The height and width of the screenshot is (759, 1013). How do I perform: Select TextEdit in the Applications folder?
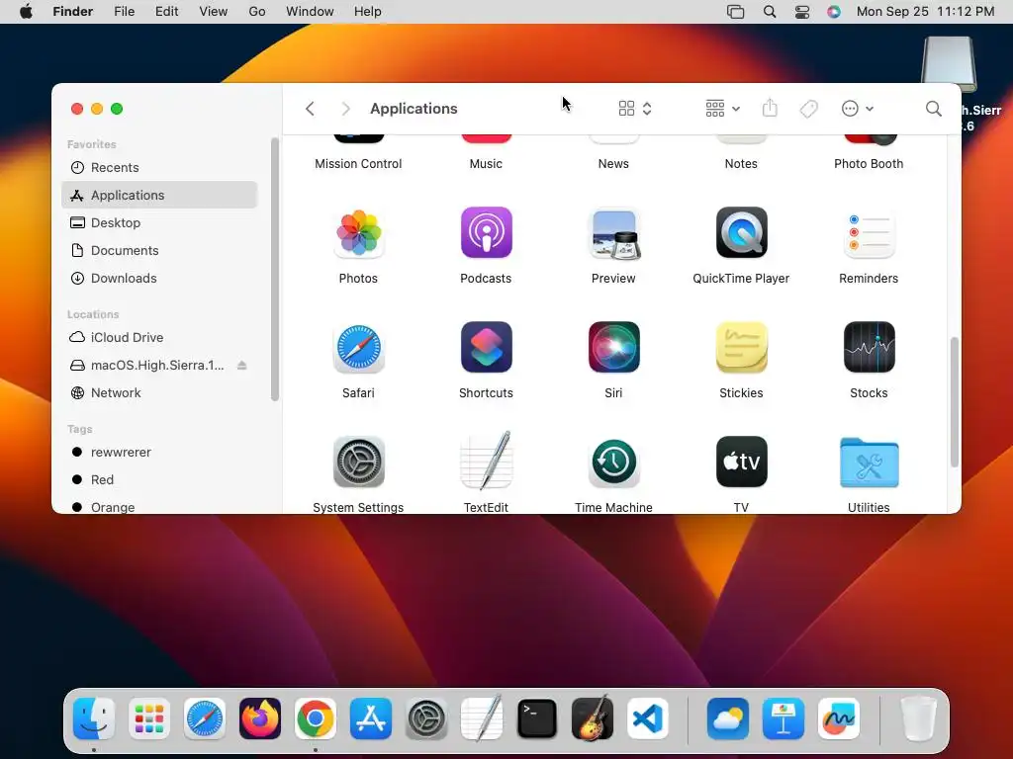486,463
